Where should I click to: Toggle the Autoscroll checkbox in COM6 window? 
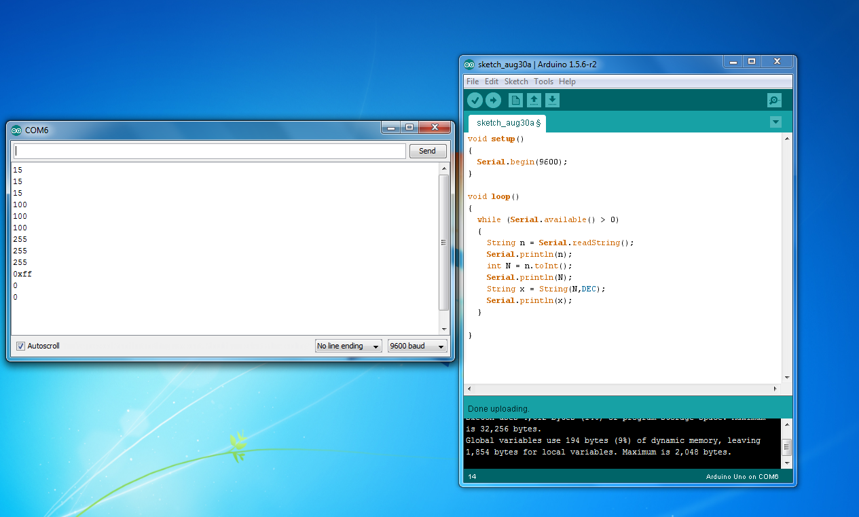coord(20,346)
